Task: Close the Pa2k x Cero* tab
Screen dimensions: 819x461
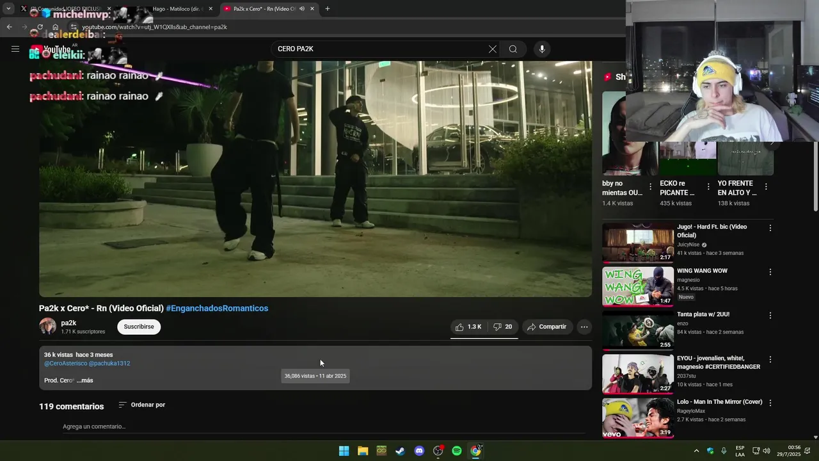Action: [x=312, y=9]
